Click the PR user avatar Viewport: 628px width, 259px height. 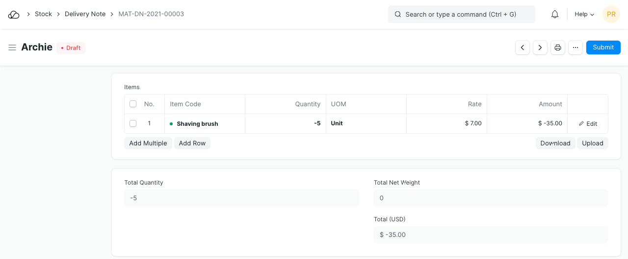(611, 14)
